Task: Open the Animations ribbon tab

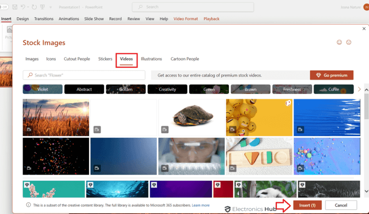Action: coord(69,19)
